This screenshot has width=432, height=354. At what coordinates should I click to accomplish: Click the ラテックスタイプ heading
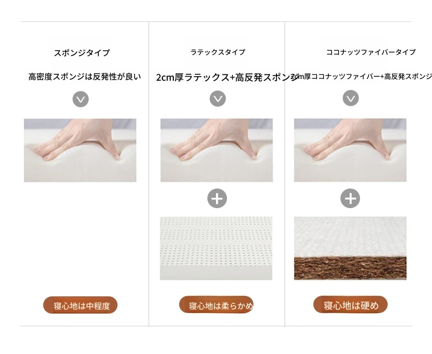coord(218,52)
